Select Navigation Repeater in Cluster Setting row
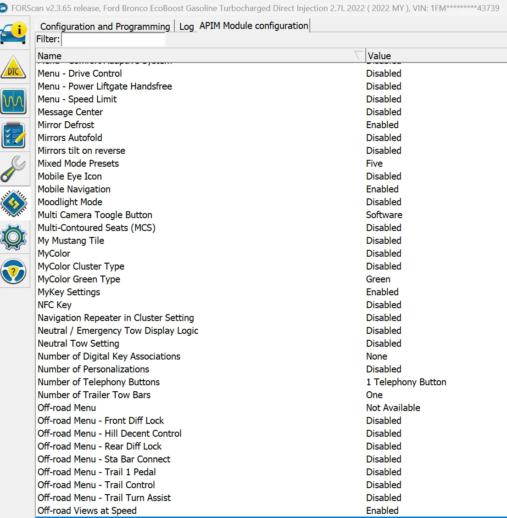 click(x=271, y=318)
